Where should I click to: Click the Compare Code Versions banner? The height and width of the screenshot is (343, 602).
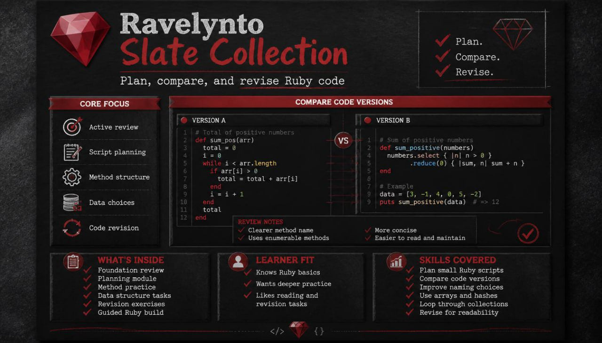coord(360,102)
